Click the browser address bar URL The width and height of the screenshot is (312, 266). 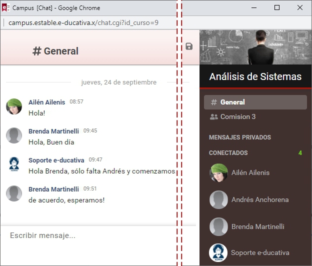pos(83,23)
